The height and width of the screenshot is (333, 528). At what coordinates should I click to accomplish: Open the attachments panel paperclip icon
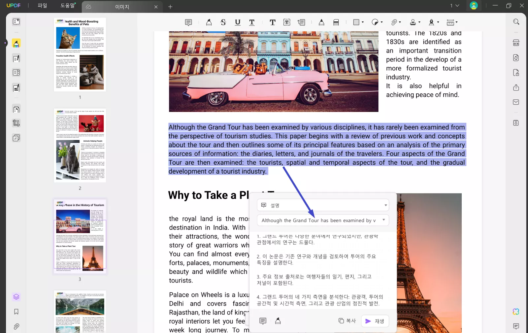(x=16, y=326)
